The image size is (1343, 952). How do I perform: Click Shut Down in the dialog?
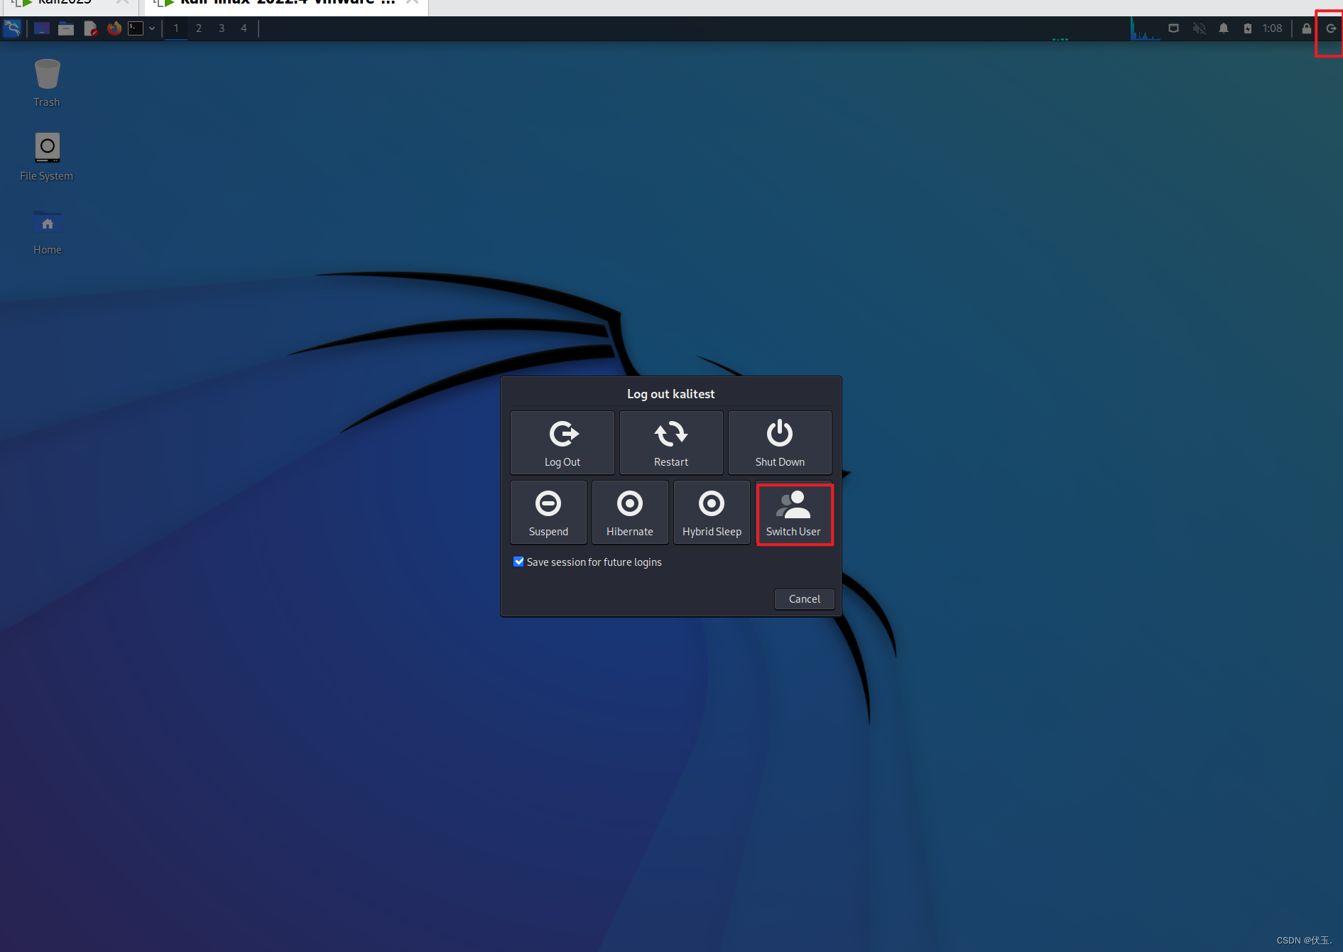780,443
